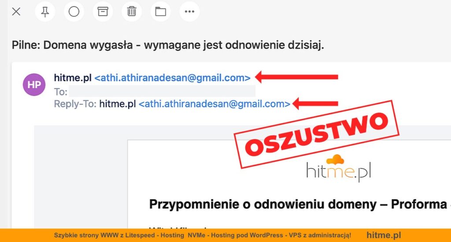This screenshot has height=242, width=451.
Task: Click the Reply-To email address link
Action: click(x=214, y=104)
